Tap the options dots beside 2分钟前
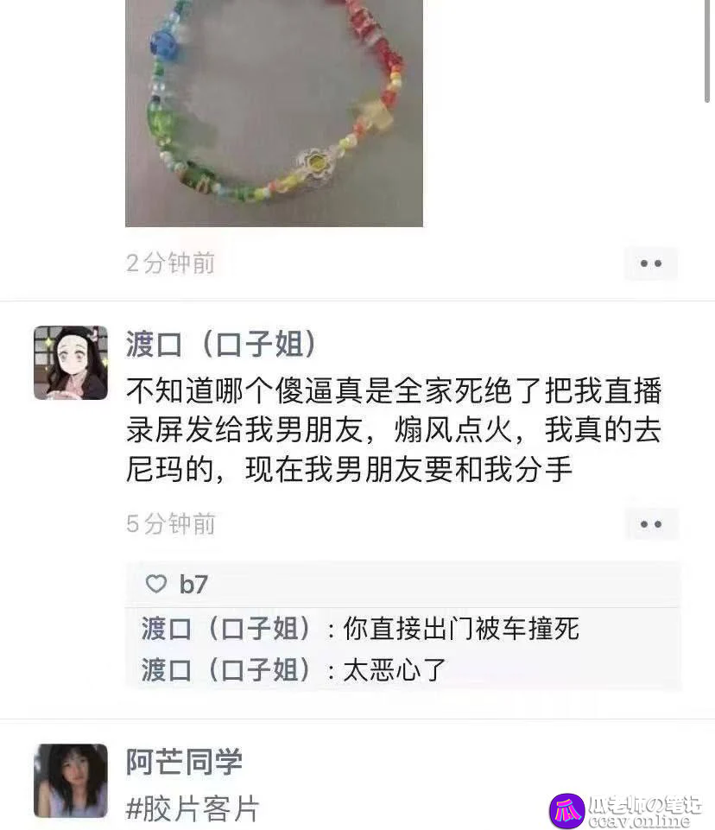 651,263
